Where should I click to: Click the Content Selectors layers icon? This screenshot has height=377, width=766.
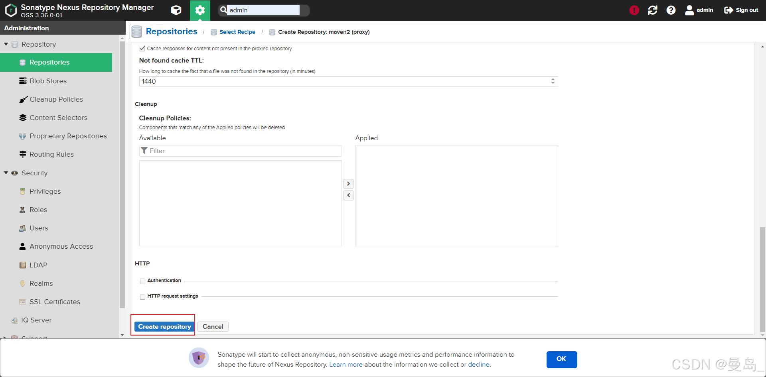pyautogui.click(x=23, y=118)
